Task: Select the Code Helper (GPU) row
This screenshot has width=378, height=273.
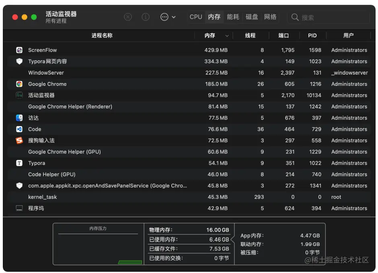Action: [x=189, y=175]
